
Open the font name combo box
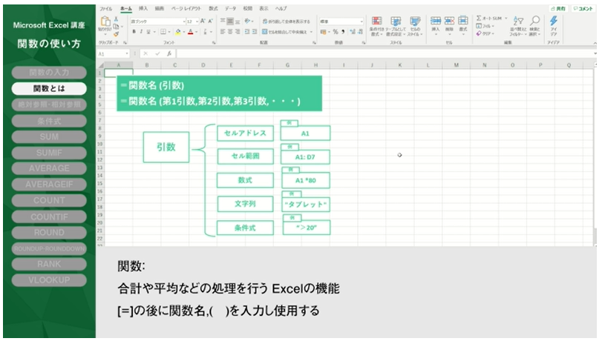coord(158,21)
